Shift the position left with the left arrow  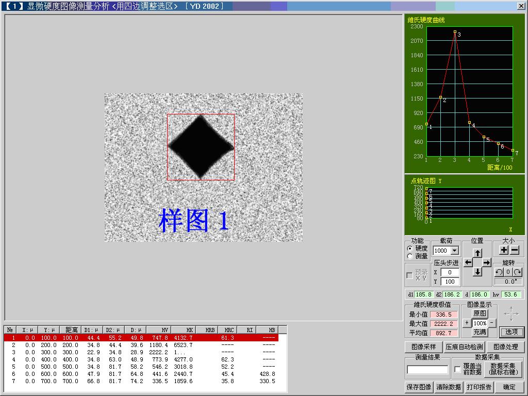(x=468, y=262)
